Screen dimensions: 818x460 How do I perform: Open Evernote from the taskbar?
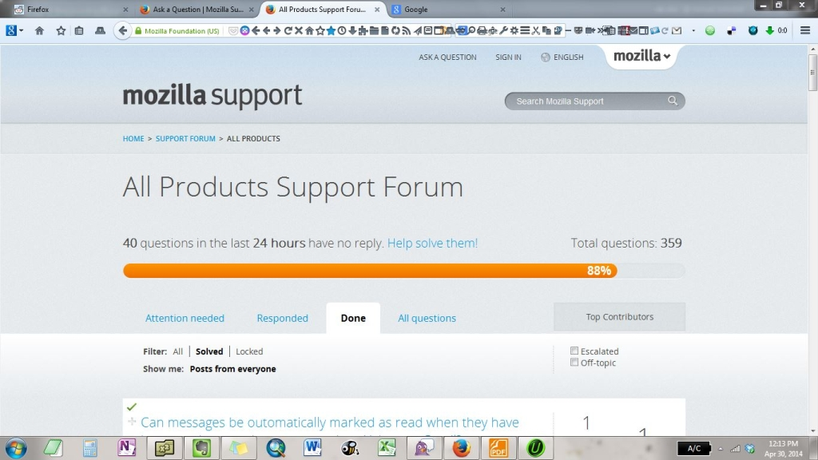pyautogui.click(x=201, y=447)
